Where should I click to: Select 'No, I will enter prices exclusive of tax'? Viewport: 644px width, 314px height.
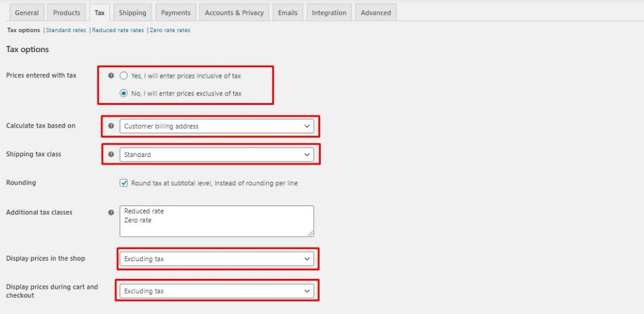124,93
